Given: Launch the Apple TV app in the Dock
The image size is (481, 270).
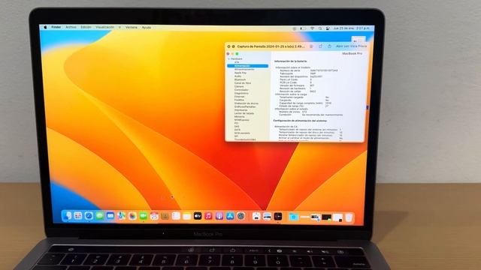Looking at the screenshot, I should click(x=198, y=216).
